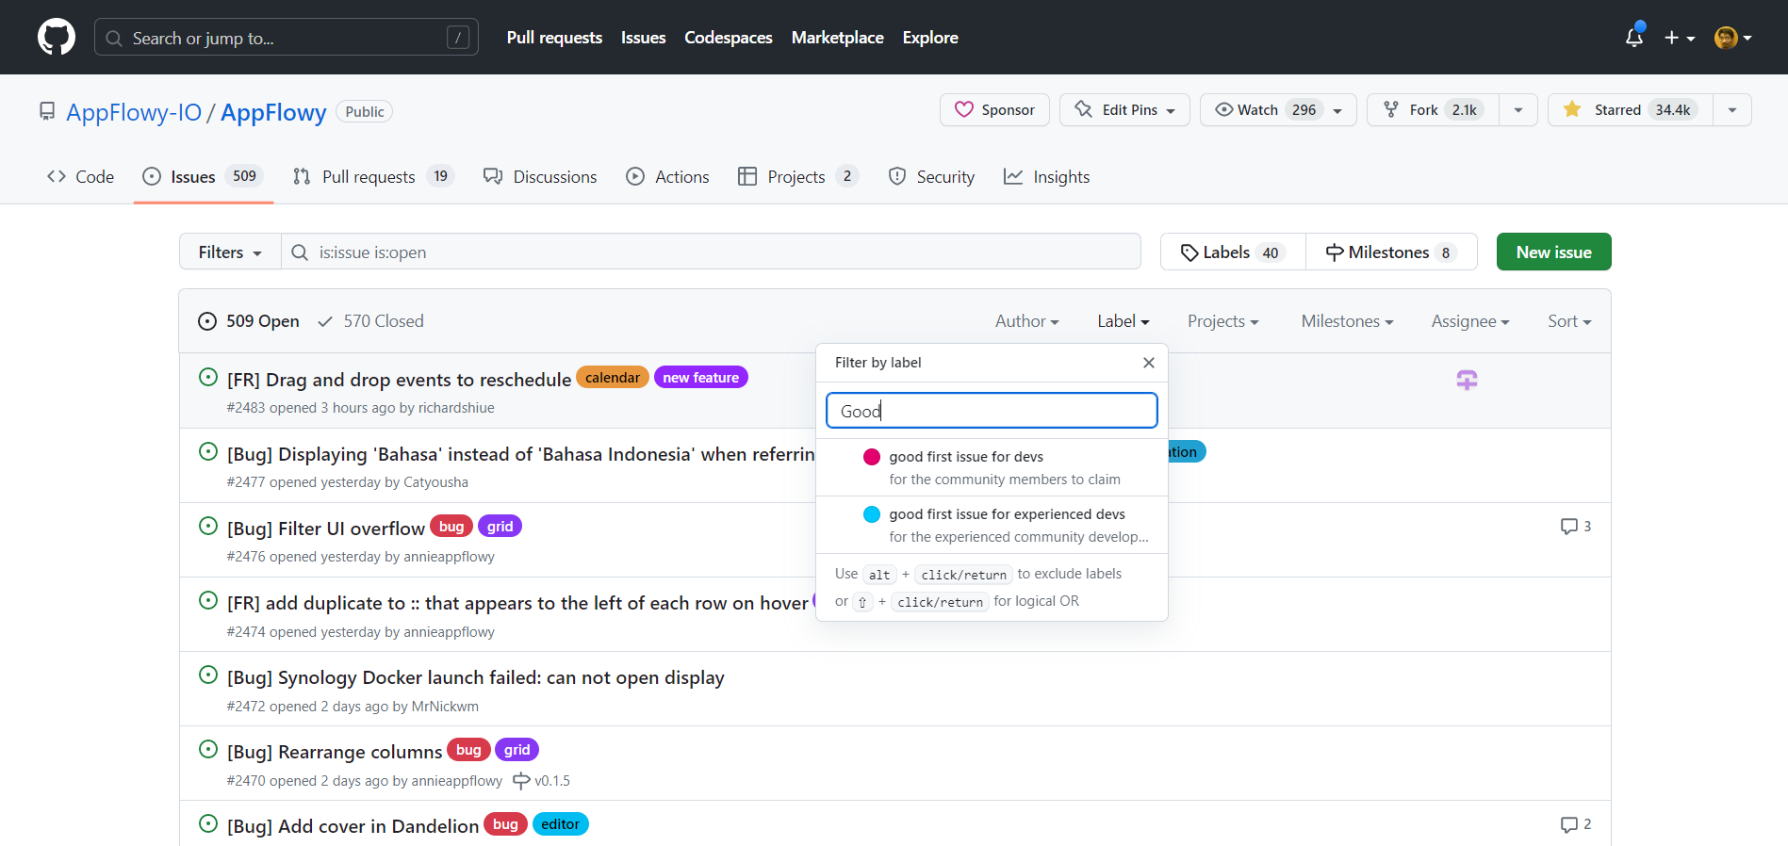Toggle the Starred 34.4k button
Image resolution: width=1788 pixels, height=846 pixels.
coord(1630,109)
